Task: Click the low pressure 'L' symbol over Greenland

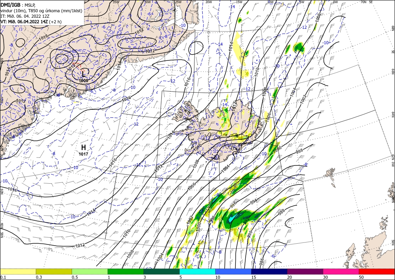Action: [x=84, y=74]
